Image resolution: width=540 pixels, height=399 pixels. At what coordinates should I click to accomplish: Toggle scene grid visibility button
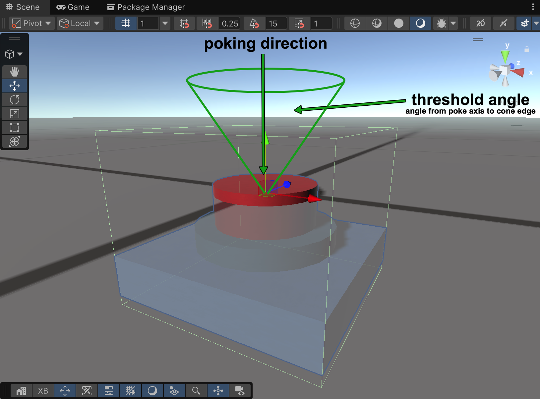pos(126,23)
